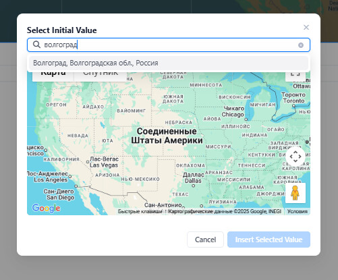Open Быстрые клавиши keyboard shortcuts
The height and width of the screenshot is (280, 338).
[x=140, y=211]
